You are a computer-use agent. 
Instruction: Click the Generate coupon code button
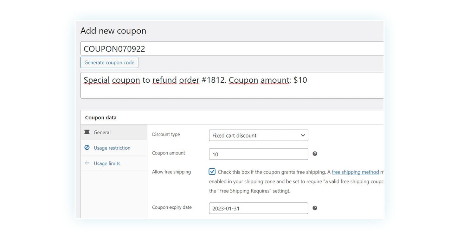pyautogui.click(x=109, y=62)
